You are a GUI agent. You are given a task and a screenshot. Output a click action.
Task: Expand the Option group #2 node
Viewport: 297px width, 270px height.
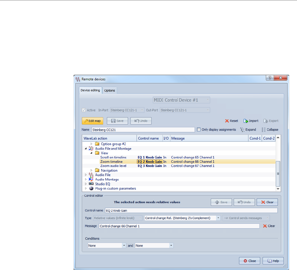tap(92, 144)
